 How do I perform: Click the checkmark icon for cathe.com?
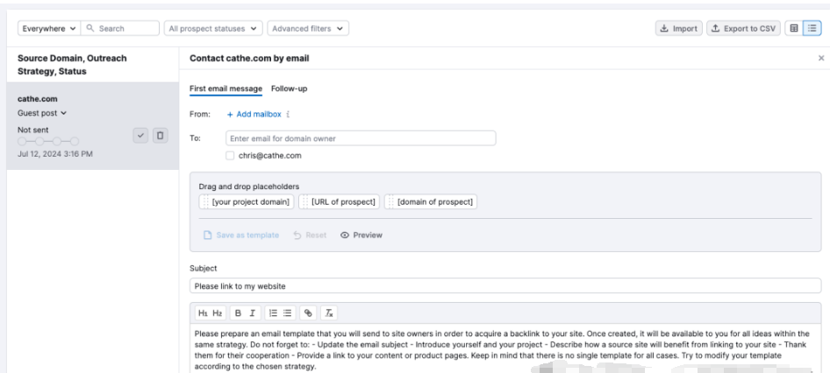[140, 135]
